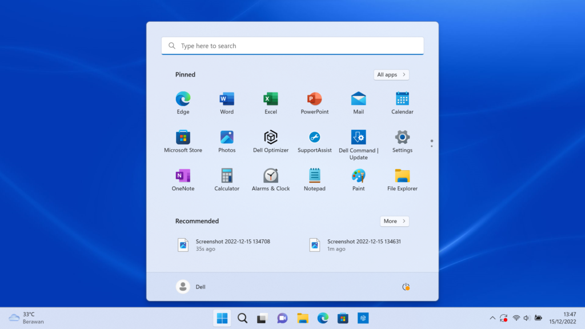Image resolution: width=585 pixels, height=329 pixels.
Task: Click the battery tray icon
Action: [x=538, y=318]
